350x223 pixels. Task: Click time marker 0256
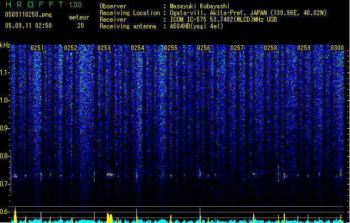[x=204, y=48]
